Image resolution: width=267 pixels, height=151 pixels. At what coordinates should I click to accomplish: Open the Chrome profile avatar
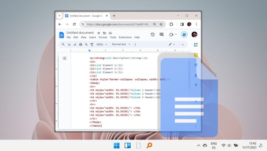[189, 24]
